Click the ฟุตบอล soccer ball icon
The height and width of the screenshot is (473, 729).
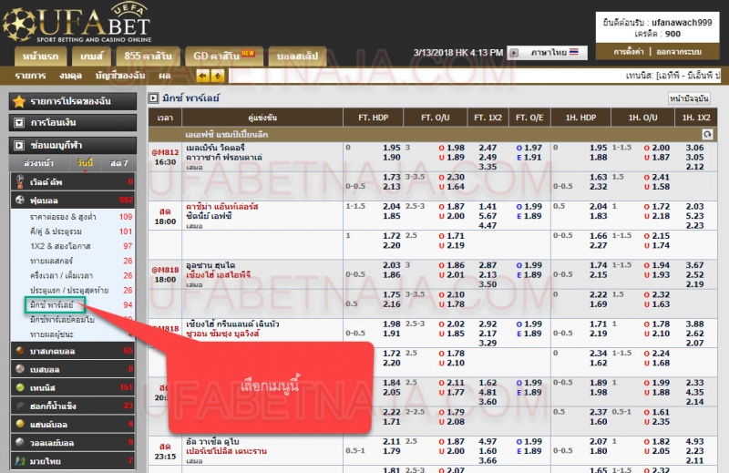(x=20, y=200)
